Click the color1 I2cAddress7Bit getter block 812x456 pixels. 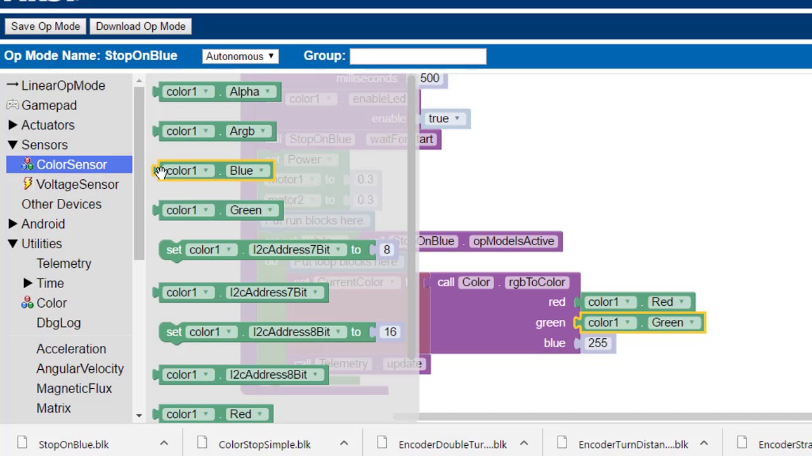[x=241, y=293]
